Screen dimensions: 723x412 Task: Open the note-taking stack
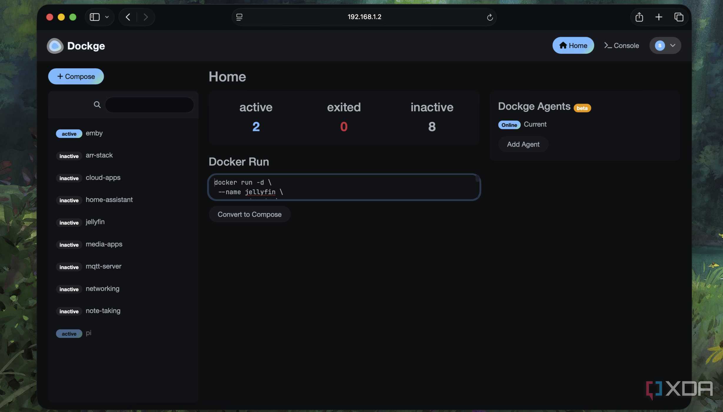123,311
